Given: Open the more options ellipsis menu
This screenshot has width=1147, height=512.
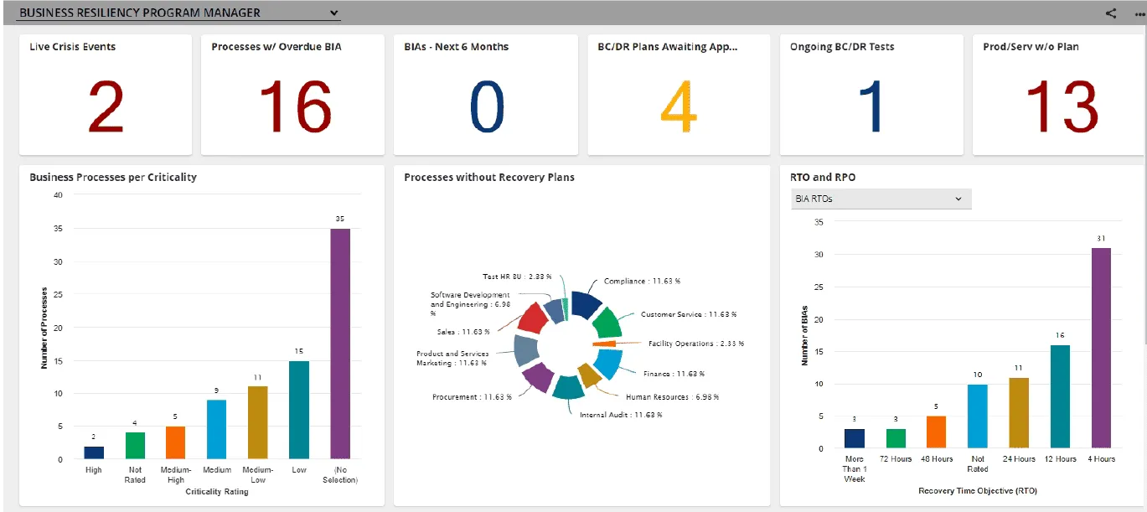Looking at the screenshot, I should point(1139,13).
